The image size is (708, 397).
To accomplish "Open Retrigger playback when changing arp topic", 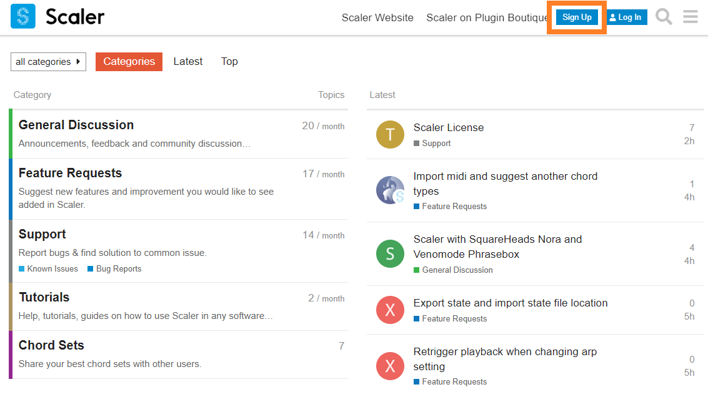I will tap(505, 359).
